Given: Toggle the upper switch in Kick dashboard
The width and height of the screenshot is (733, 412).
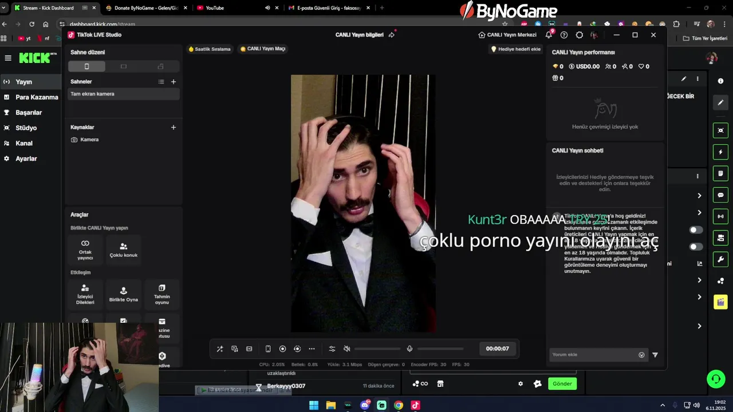Looking at the screenshot, I should click(x=696, y=230).
